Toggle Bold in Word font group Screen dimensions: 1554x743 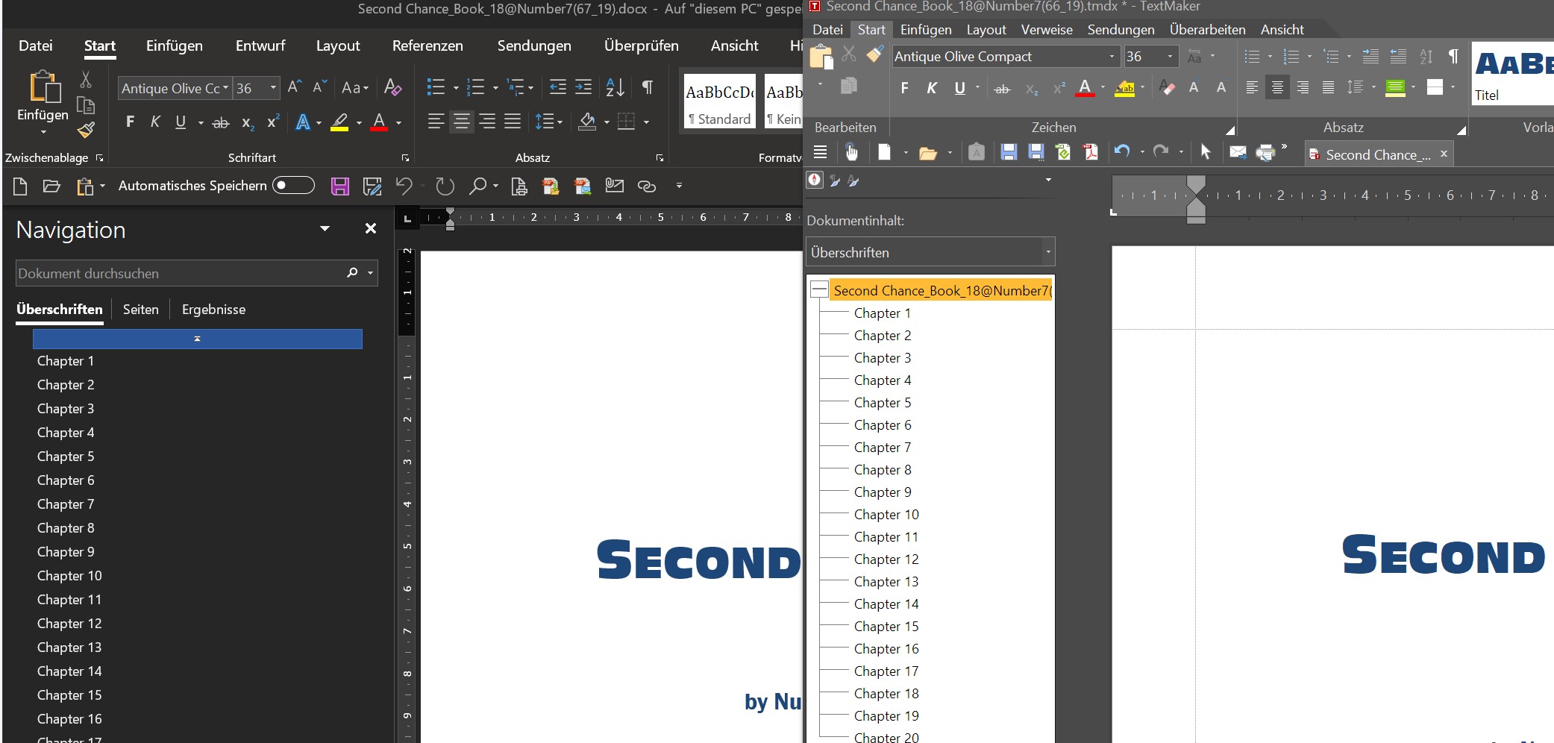pyautogui.click(x=130, y=122)
